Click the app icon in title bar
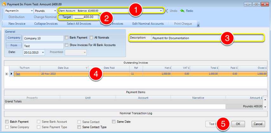Image resolution: width=271 pixels, height=133 pixels. coord(3,4)
